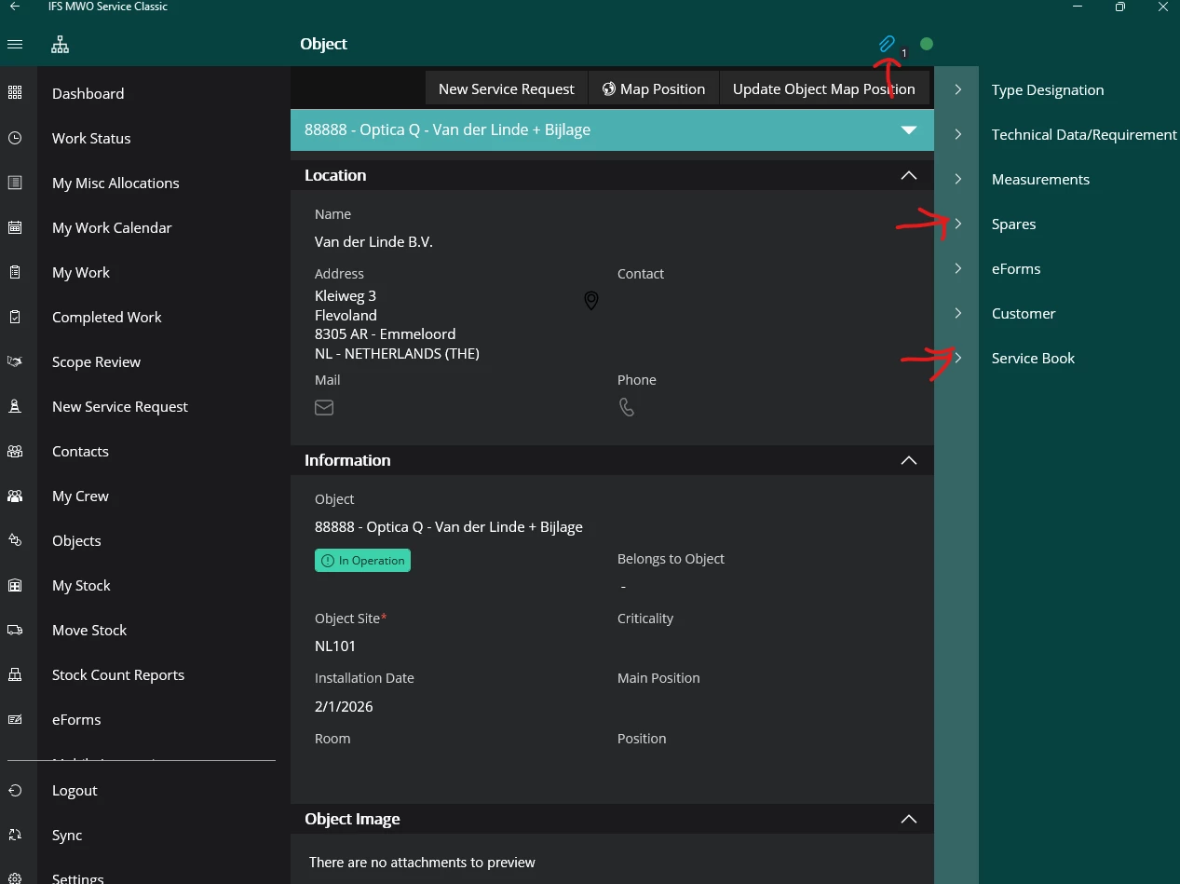Collapse the Information section
The width and height of the screenshot is (1180, 884).
(x=909, y=460)
